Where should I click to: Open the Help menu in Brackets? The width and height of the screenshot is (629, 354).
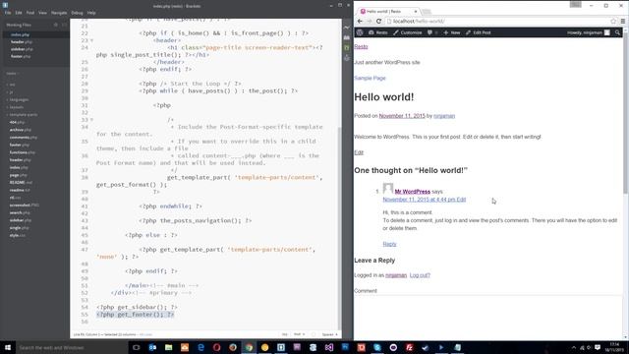point(91,13)
